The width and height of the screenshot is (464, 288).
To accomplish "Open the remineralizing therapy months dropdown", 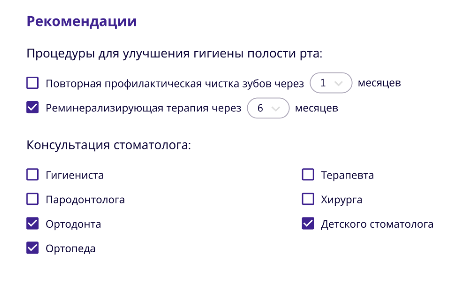I will pyautogui.click(x=268, y=108).
